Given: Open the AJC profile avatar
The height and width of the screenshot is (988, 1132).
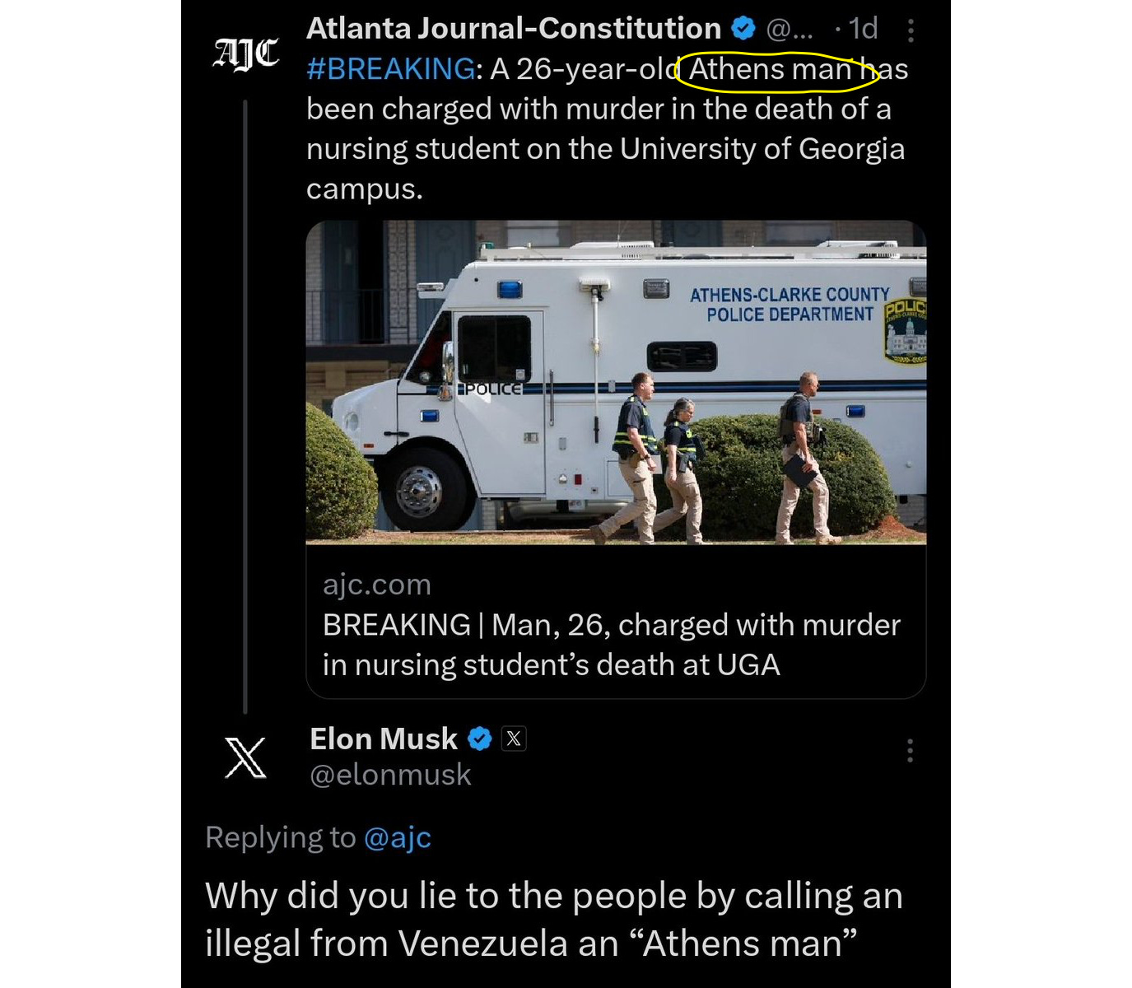Looking at the screenshot, I should coord(245,54).
